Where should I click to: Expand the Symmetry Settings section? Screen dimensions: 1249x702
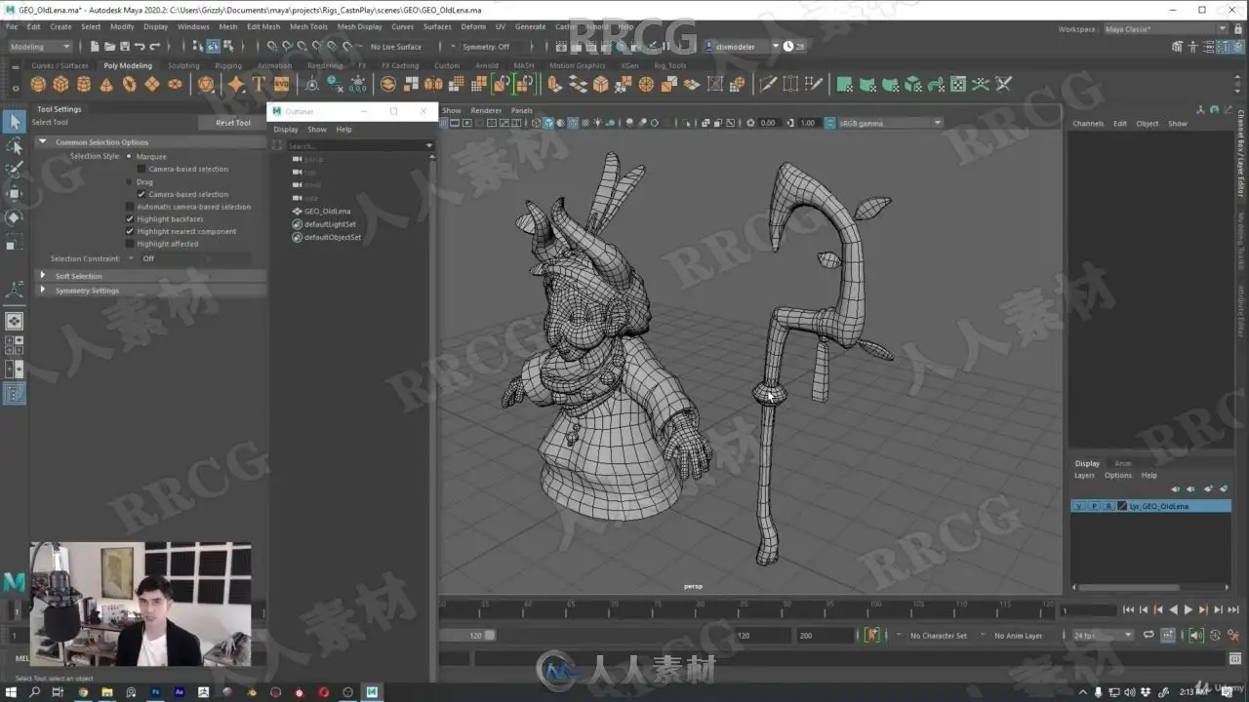[x=43, y=291]
